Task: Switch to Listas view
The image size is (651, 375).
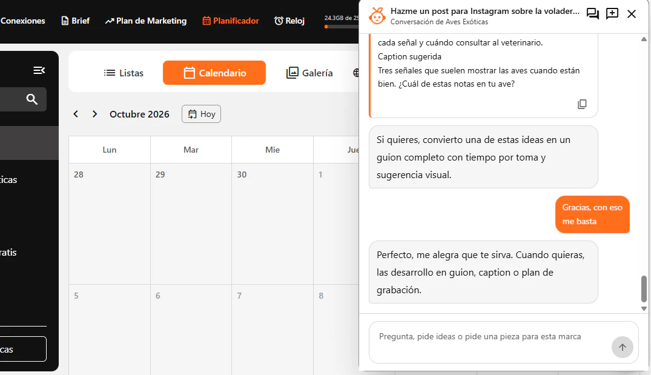Action: click(124, 73)
